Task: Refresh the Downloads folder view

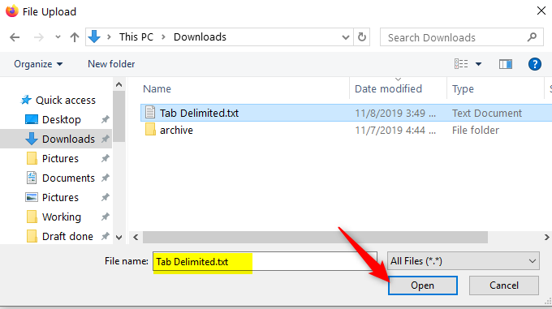Action: [x=361, y=37]
